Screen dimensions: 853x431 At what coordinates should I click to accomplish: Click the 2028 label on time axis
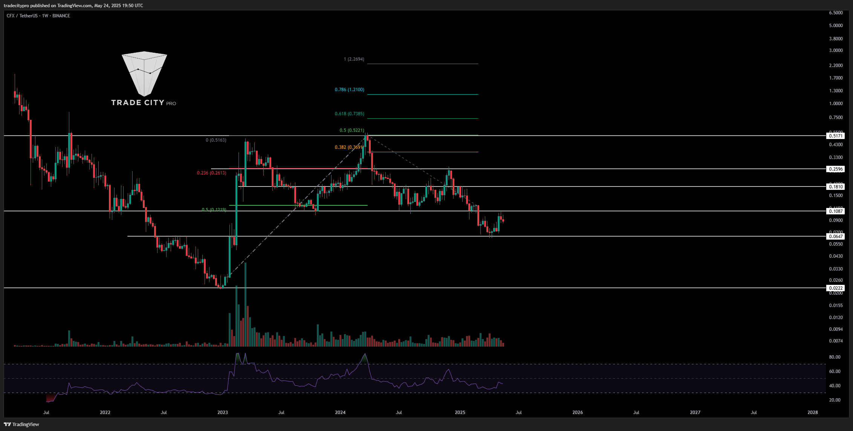point(813,413)
